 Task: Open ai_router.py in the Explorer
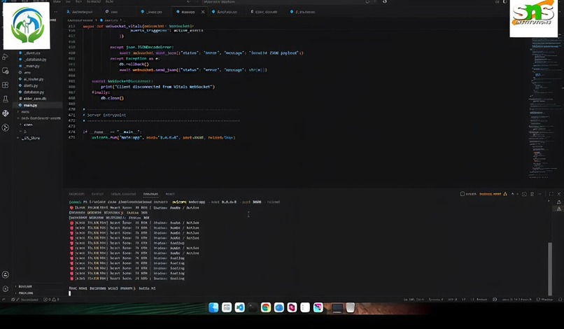click(33, 79)
